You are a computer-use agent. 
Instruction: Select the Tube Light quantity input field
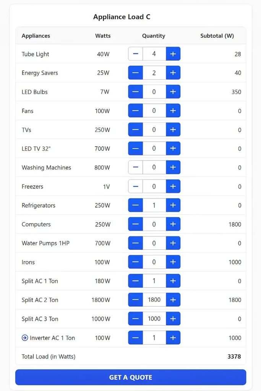coord(154,53)
